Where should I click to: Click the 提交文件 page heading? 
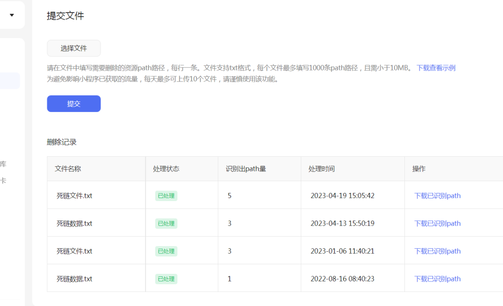click(65, 16)
